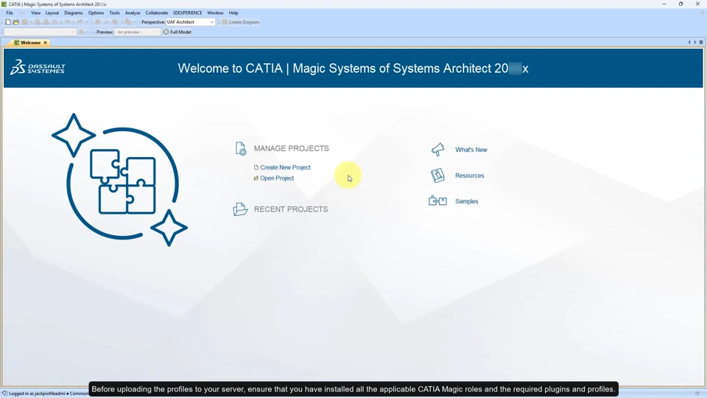Open the Resources link
The image size is (707, 398).
click(469, 175)
